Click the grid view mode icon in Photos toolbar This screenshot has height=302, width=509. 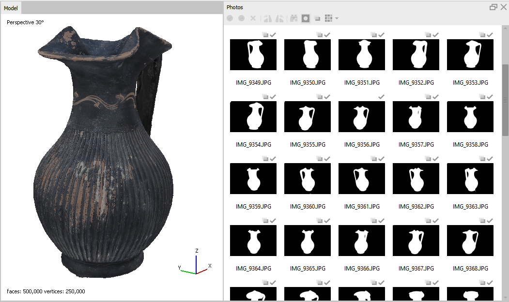click(x=328, y=18)
